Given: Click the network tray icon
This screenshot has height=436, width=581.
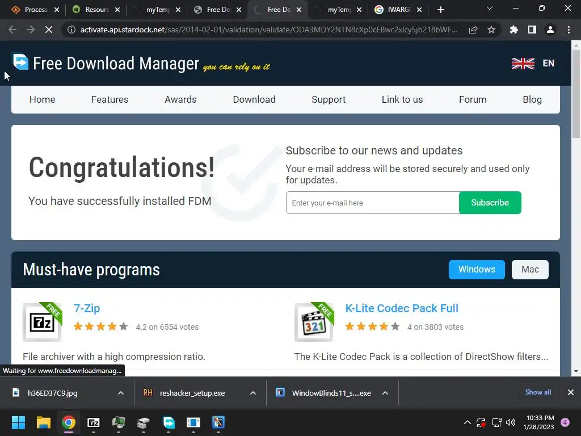Looking at the screenshot, I should coord(496,422).
